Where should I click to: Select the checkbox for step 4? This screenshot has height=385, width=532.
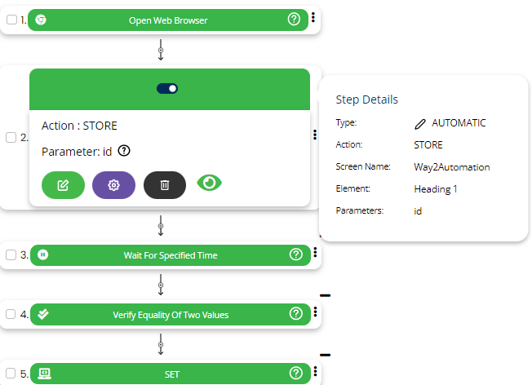click(x=11, y=315)
